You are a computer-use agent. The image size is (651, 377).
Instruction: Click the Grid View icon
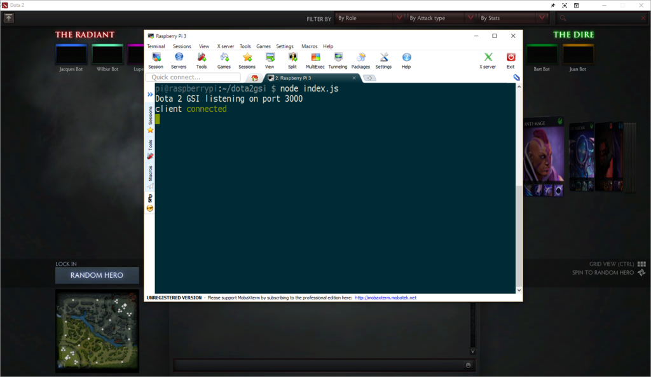click(x=641, y=264)
